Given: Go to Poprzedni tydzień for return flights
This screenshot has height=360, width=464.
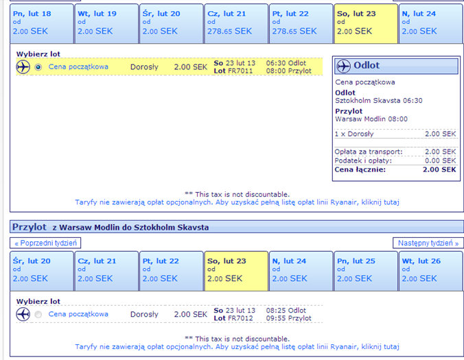Looking at the screenshot, I should (x=45, y=243).
